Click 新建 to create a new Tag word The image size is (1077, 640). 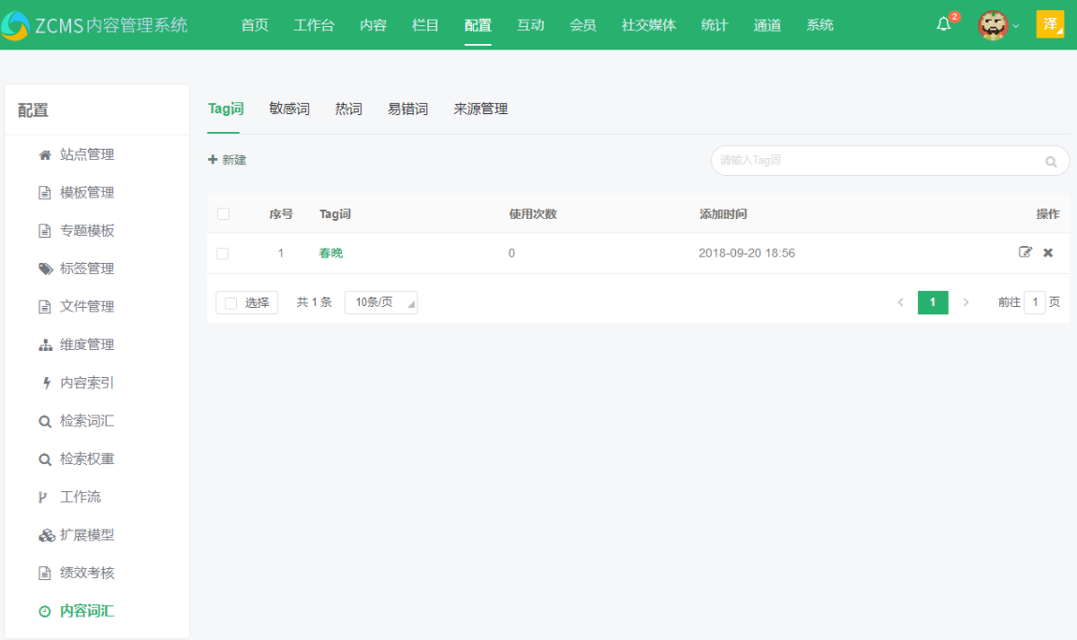tap(227, 160)
